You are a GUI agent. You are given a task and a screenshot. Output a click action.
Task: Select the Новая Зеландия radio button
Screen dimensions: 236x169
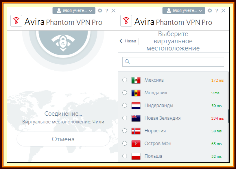(x=125, y=118)
